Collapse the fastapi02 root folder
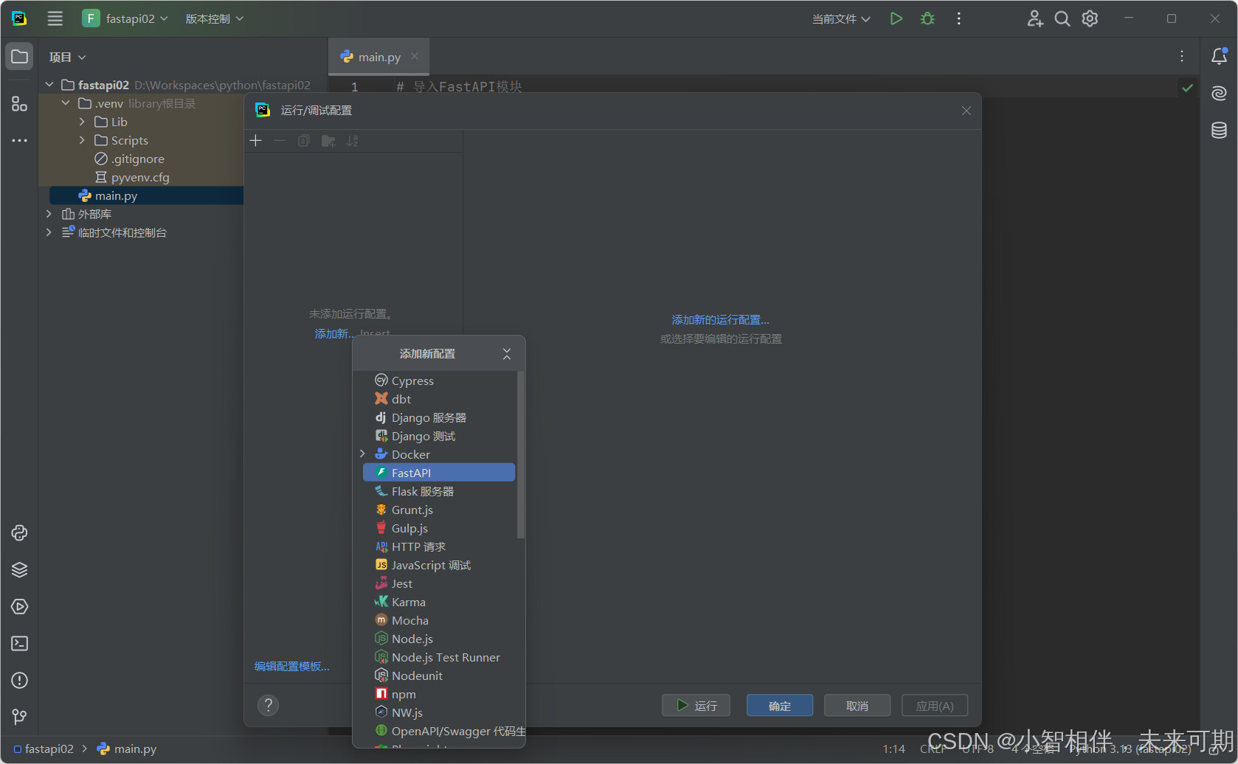Image resolution: width=1238 pixels, height=764 pixels. [49, 85]
